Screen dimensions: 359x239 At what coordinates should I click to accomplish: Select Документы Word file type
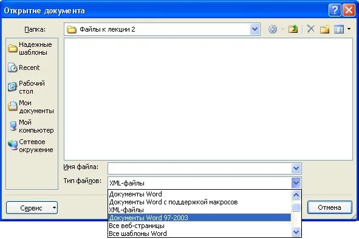click(199, 194)
